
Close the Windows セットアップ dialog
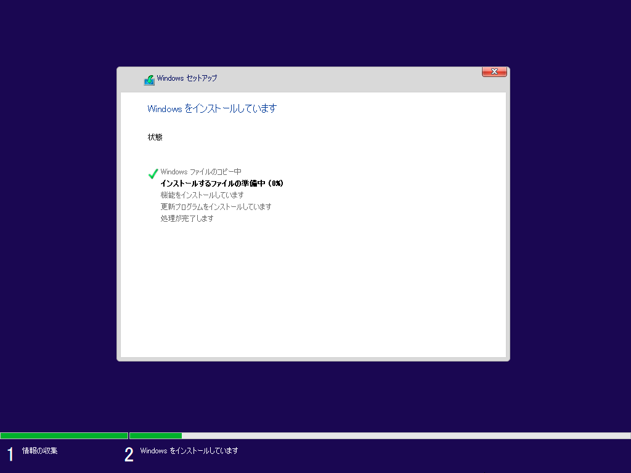pos(494,71)
